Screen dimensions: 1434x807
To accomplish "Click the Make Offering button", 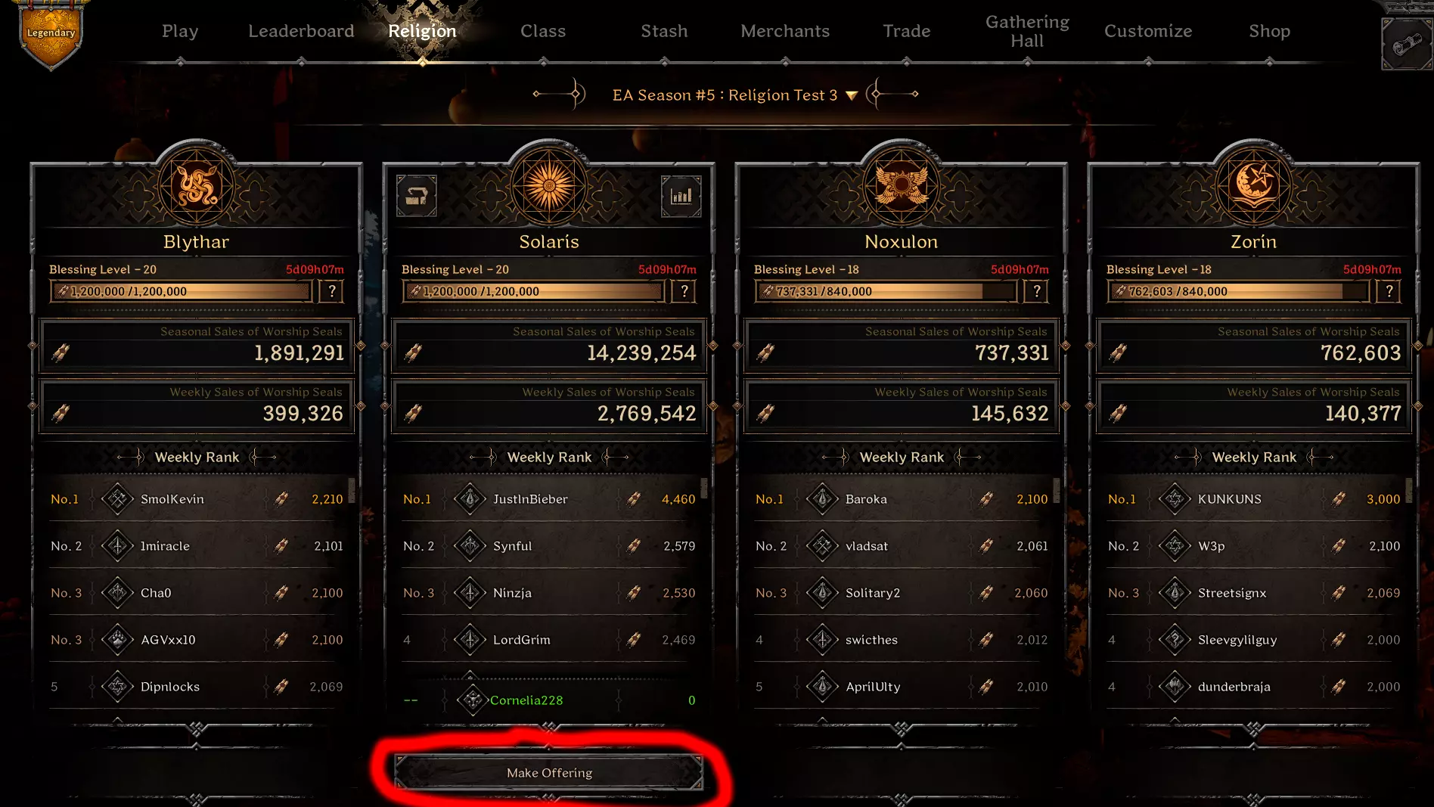I will tap(549, 772).
